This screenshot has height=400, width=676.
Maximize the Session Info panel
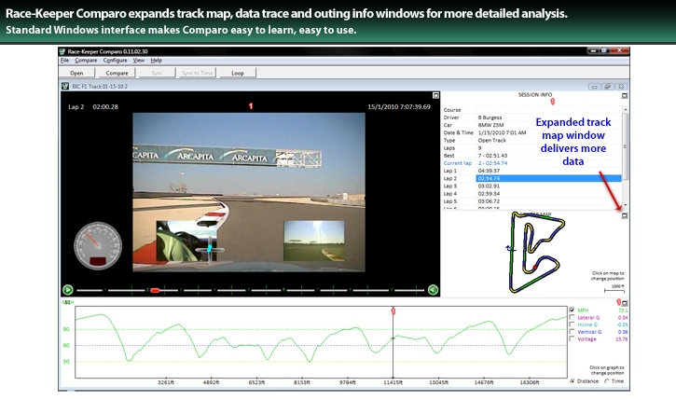(625, 96)
